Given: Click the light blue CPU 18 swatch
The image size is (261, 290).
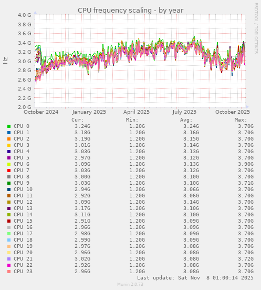Looking at the screenshot, I should [9, 240].
